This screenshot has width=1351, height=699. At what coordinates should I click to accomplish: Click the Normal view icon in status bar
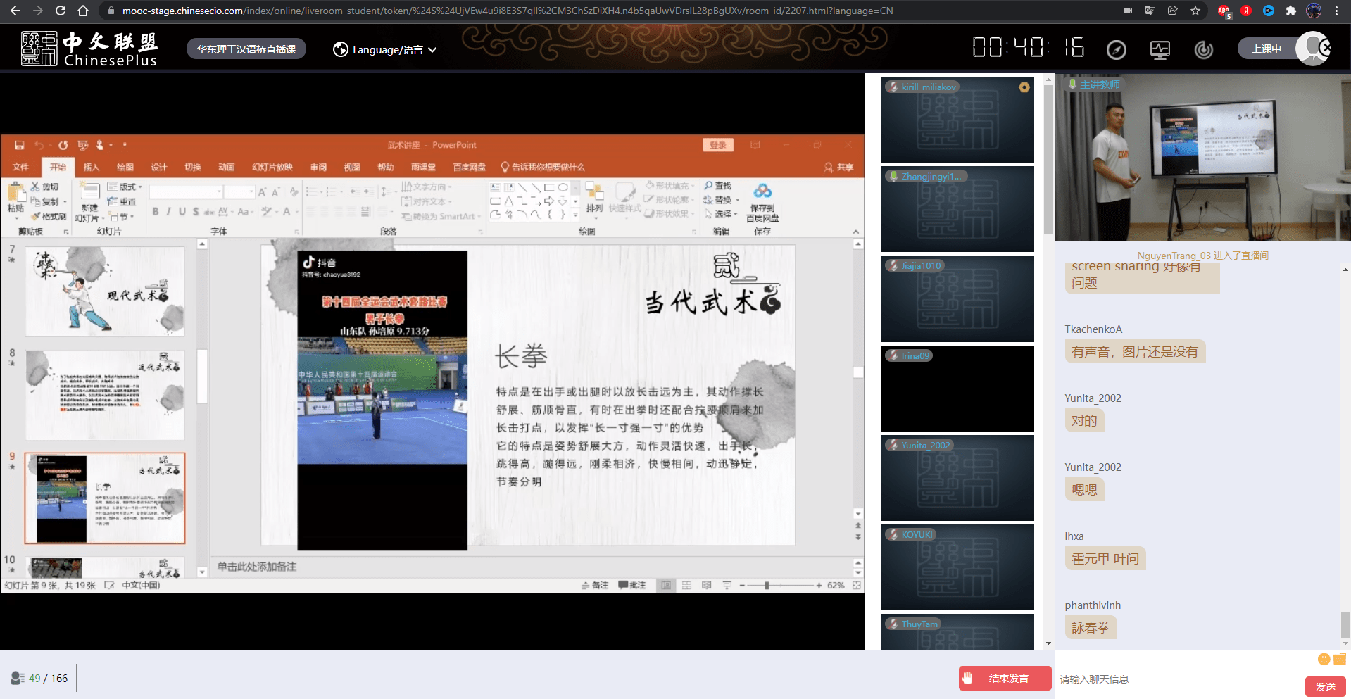tap(666, 585)
